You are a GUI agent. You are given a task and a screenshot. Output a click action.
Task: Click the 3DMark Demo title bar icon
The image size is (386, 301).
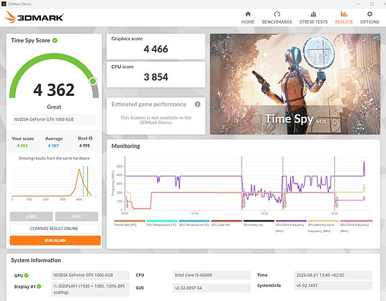click(x=3, y=4)
